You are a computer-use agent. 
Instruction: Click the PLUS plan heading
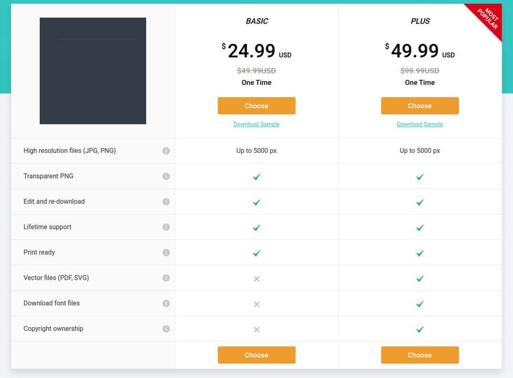pos(420,21)
